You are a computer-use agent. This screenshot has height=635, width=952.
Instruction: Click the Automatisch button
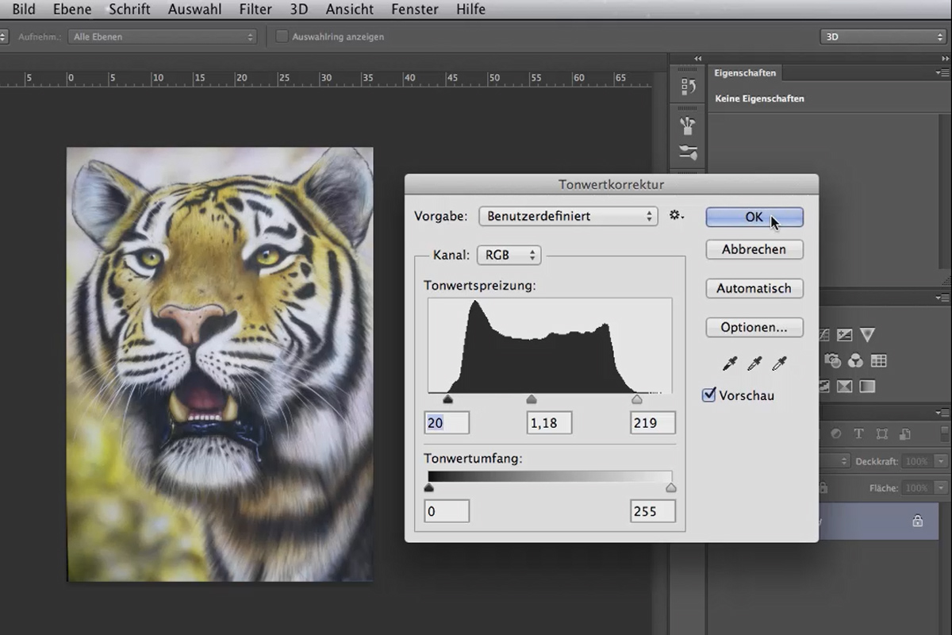point(754,288)
